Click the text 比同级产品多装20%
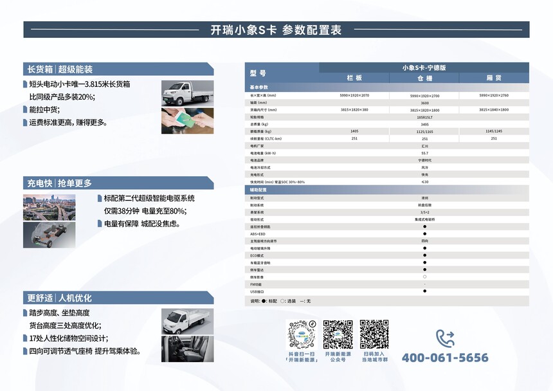553x391 pixels. click(62, 96)
